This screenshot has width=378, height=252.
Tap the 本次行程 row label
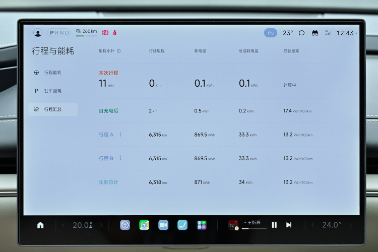coord(108,73)
